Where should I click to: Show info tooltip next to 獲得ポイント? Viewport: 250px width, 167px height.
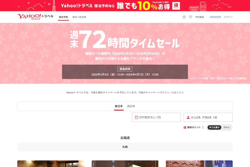click(x=203, y=127)
